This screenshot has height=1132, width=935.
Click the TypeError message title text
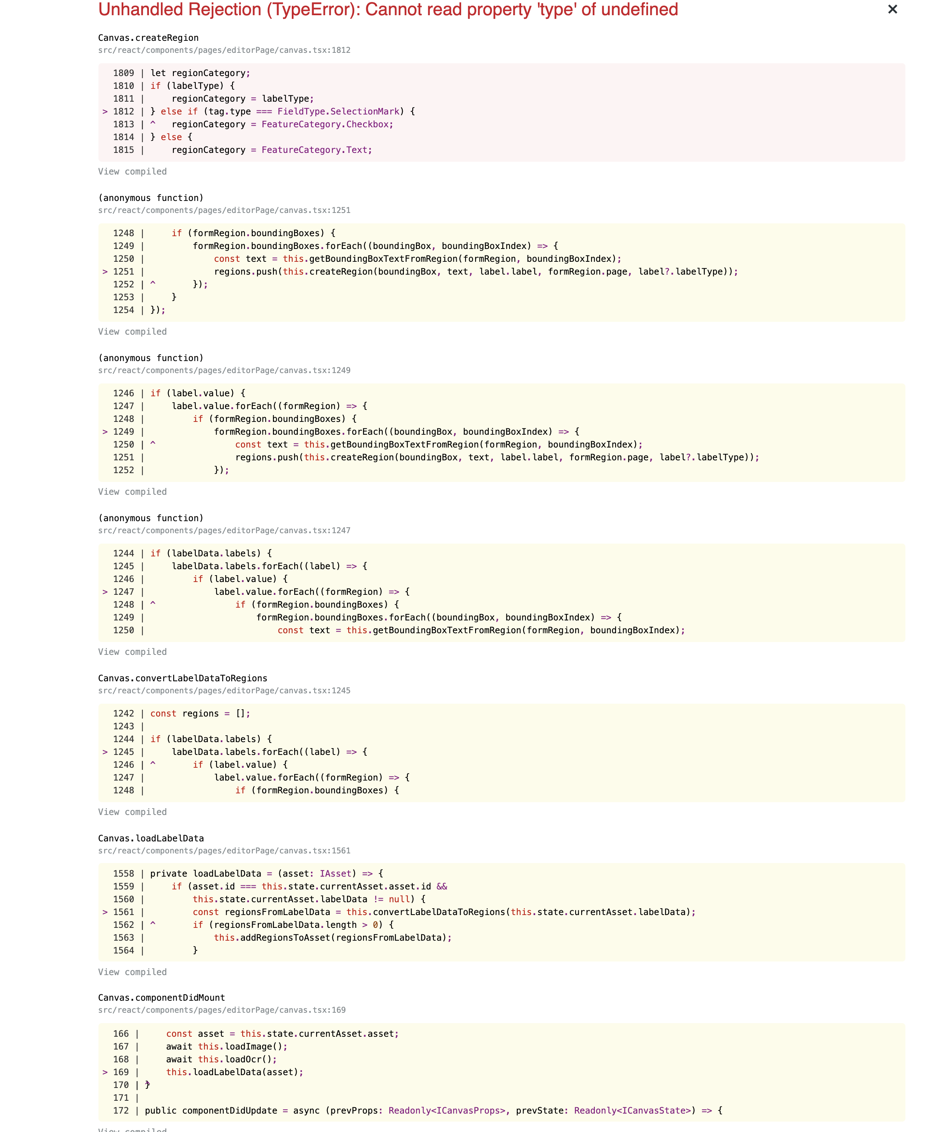point(387,10)
